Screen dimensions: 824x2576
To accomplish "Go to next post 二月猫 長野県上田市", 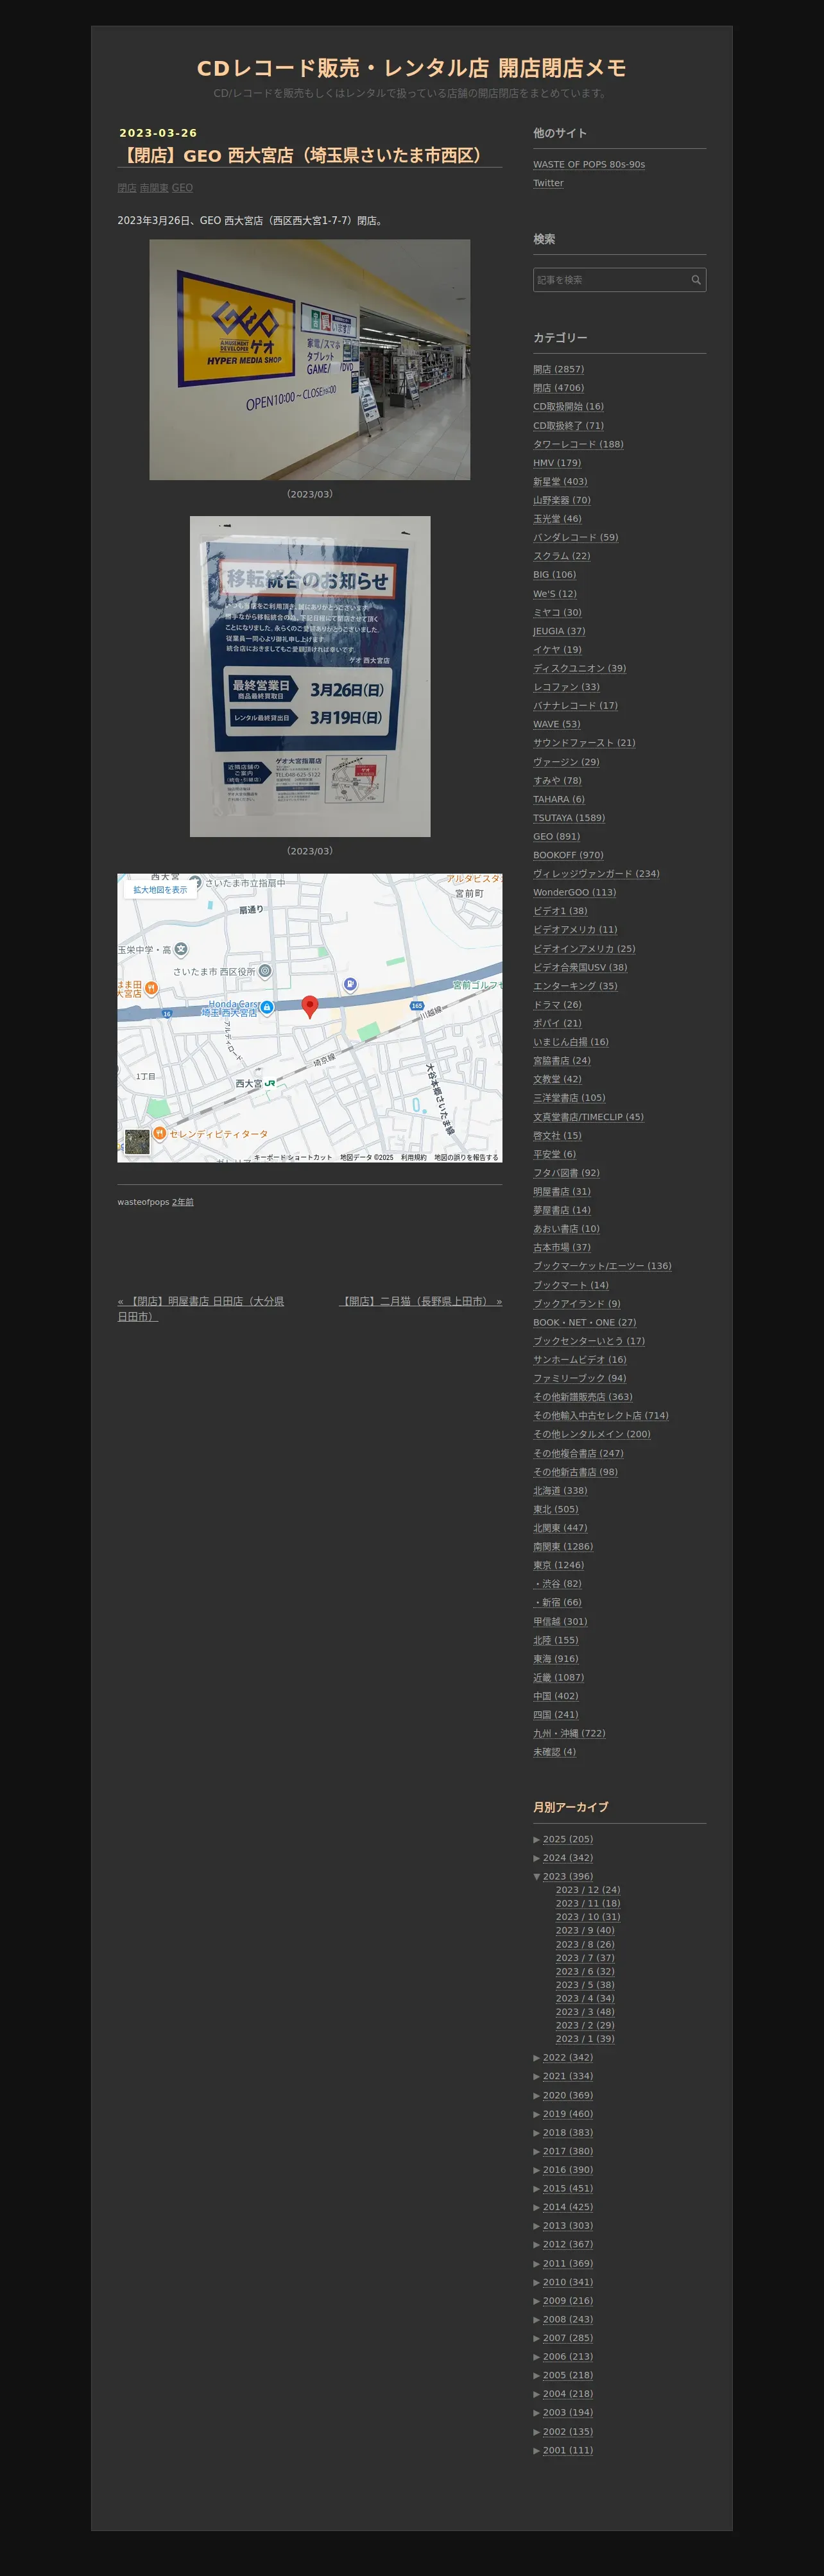I will pyautogui.click(x=420, y=1302).
